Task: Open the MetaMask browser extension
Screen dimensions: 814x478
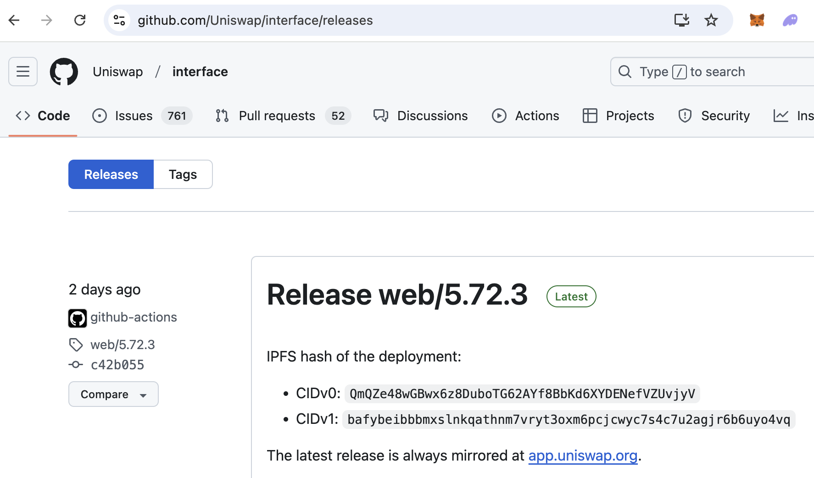Action: point(757,20)
